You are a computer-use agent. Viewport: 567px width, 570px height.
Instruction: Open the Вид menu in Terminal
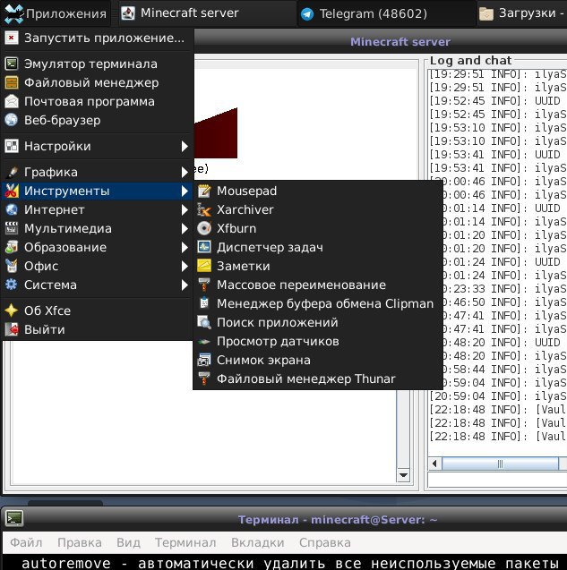[x=128, y=543]
